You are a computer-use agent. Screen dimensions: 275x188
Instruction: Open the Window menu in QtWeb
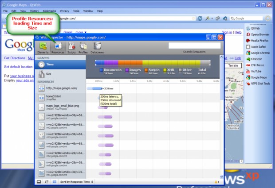pos(88,11)
